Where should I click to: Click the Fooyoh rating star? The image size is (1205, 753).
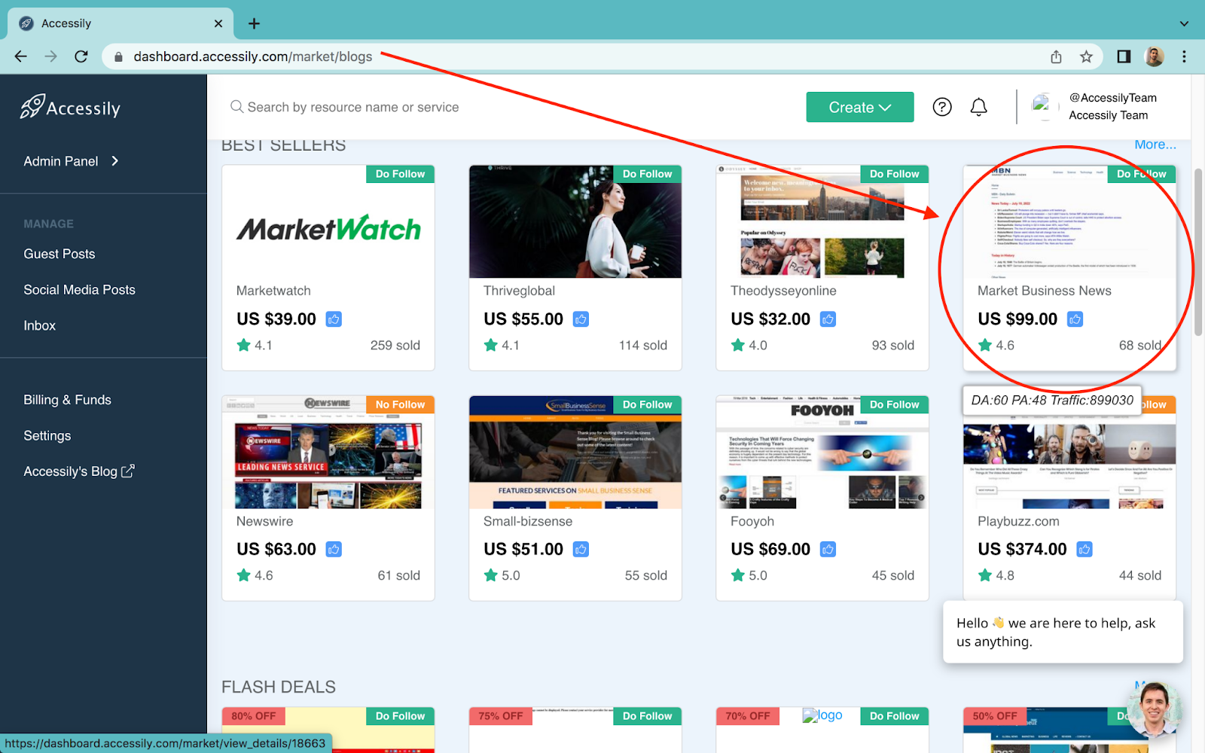pos(737,575)
